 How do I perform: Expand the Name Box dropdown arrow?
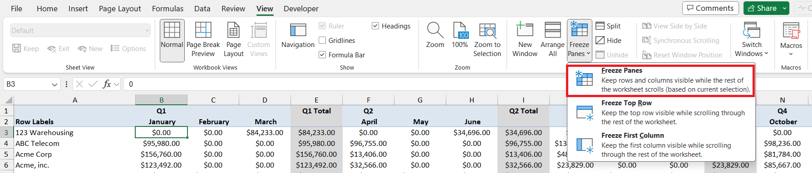click(x=54, y=84)
